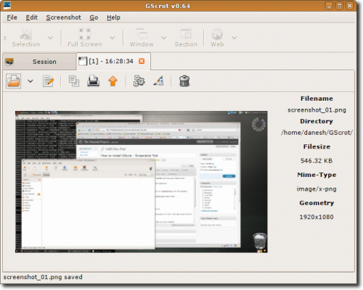Run the plugin gears icon
Screen dimensions: 363x290
click(x=139, y=81)
